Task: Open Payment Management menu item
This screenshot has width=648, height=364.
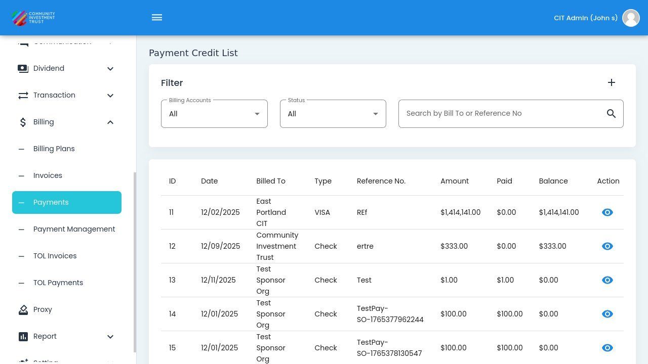Action: coord(74,229)
